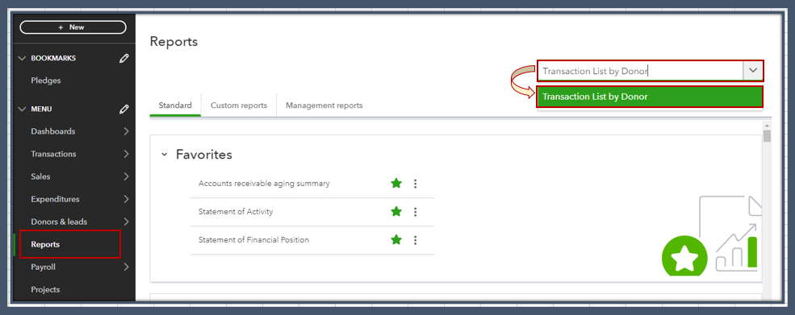Open the Pledges bookmark

point(46,81)
